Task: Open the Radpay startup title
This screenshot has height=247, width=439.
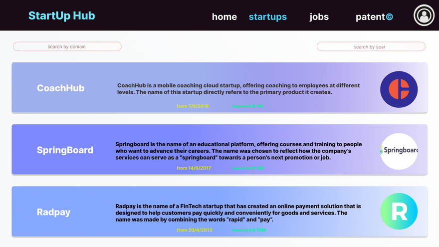Action: [x=54, y=212]
